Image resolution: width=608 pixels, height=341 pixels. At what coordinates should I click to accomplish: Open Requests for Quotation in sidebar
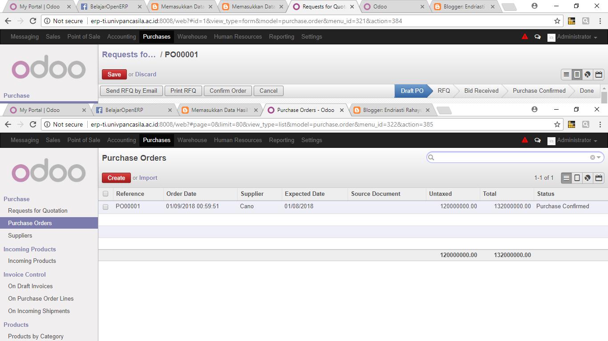click(x=38, y=211)
